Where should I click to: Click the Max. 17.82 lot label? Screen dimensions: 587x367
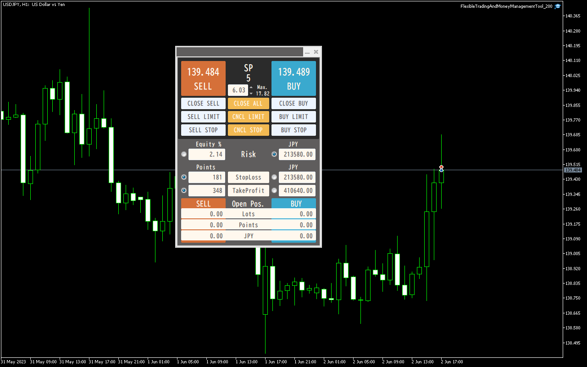click(x=263, y=90)
